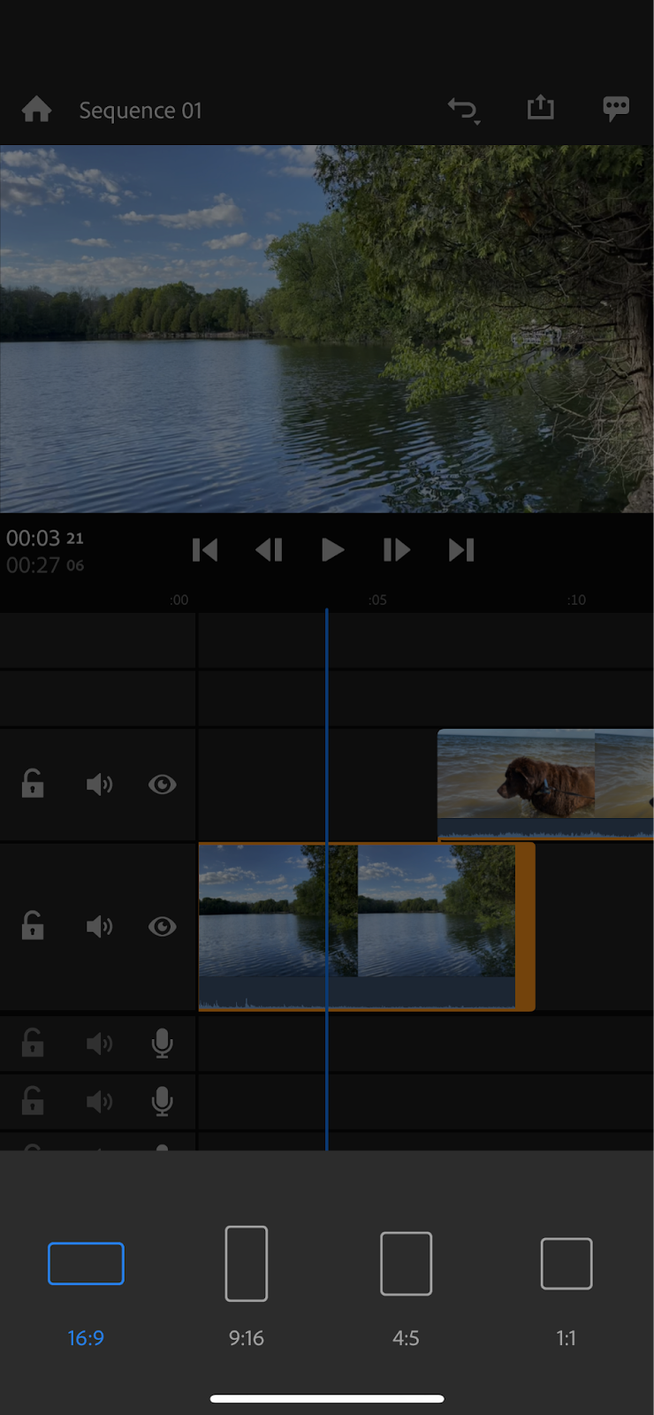Hide the lake clip track visibility
This screenshot has height=1415, width=654.
(x=163, y=926)
